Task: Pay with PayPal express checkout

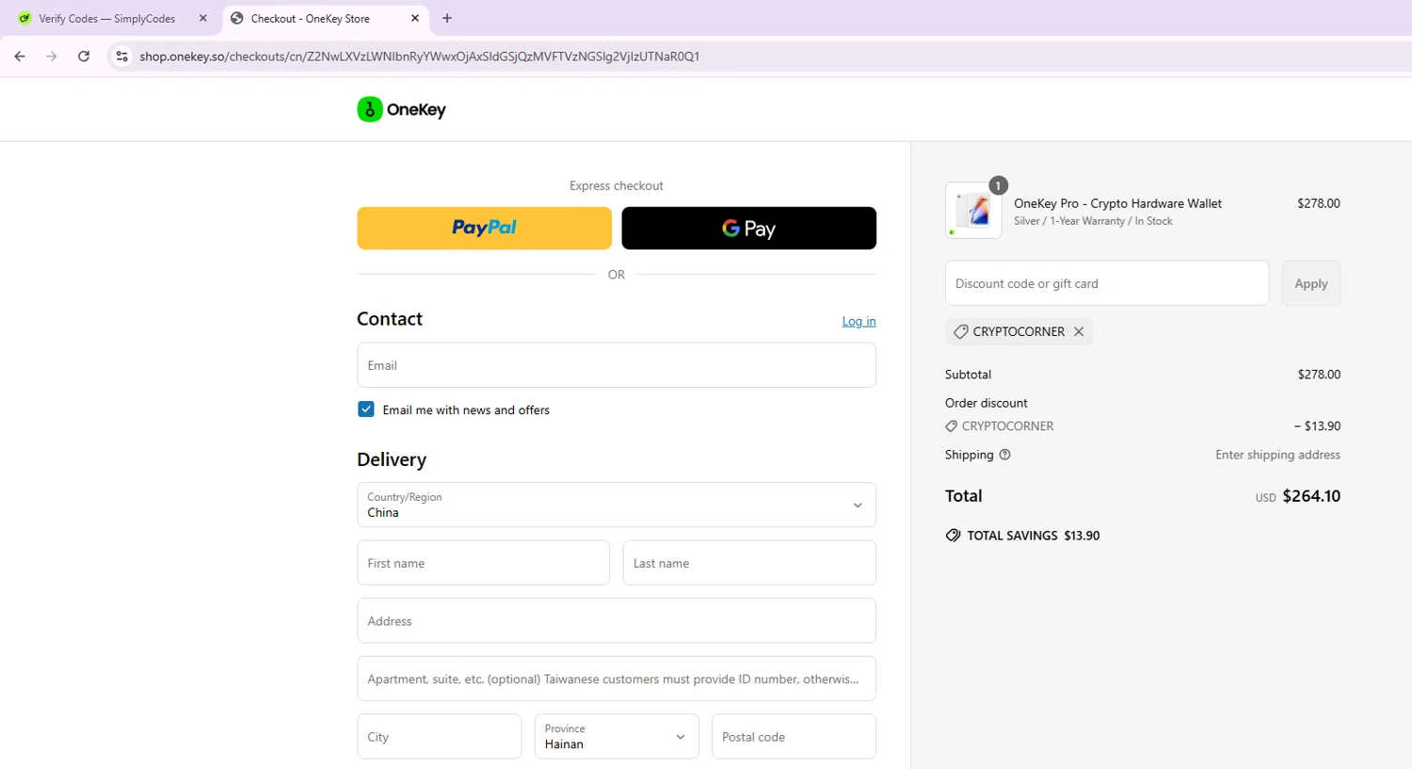Action: click(x=484, y=228)
